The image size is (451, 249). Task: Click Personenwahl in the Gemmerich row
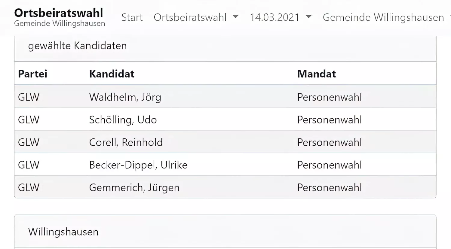329,187
